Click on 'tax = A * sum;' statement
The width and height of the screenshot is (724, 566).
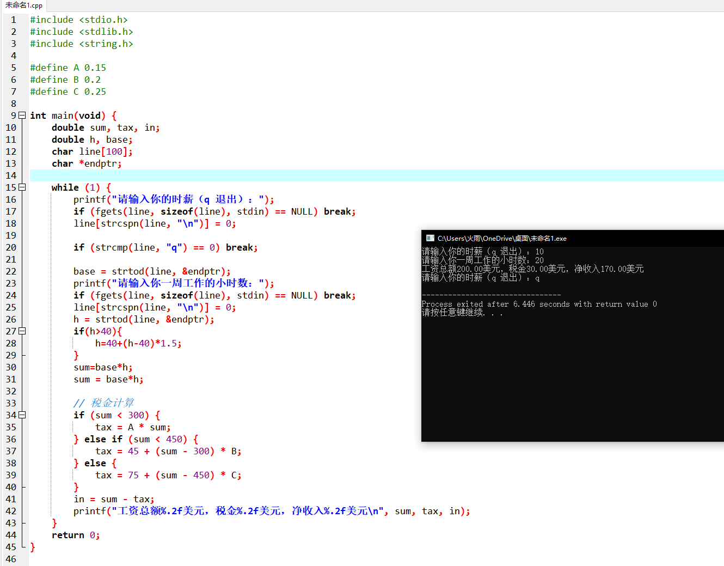(x=133, y=427)
